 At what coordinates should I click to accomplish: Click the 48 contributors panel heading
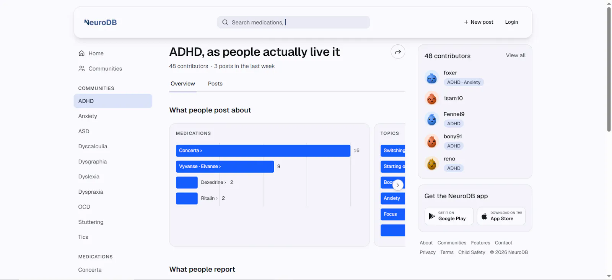coord(448,56)
